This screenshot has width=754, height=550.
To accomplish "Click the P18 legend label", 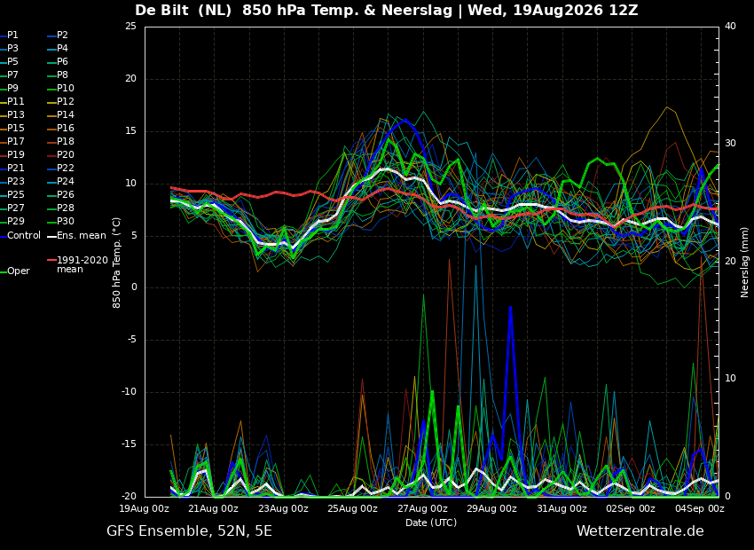I will coord(66,141).
